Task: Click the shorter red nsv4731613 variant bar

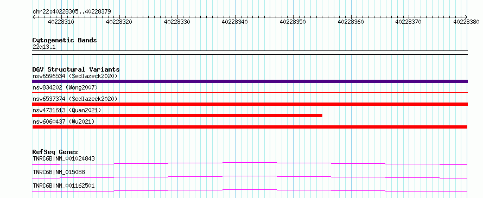Action: [177, 116]
